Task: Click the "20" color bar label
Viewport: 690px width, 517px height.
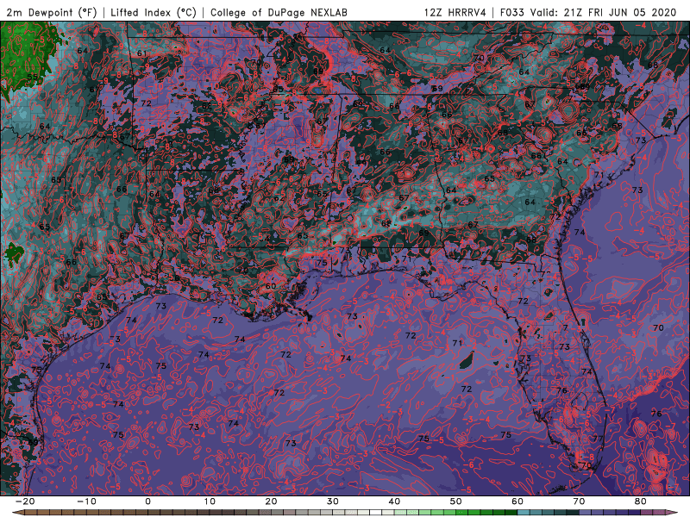Action: coord(271,501)
